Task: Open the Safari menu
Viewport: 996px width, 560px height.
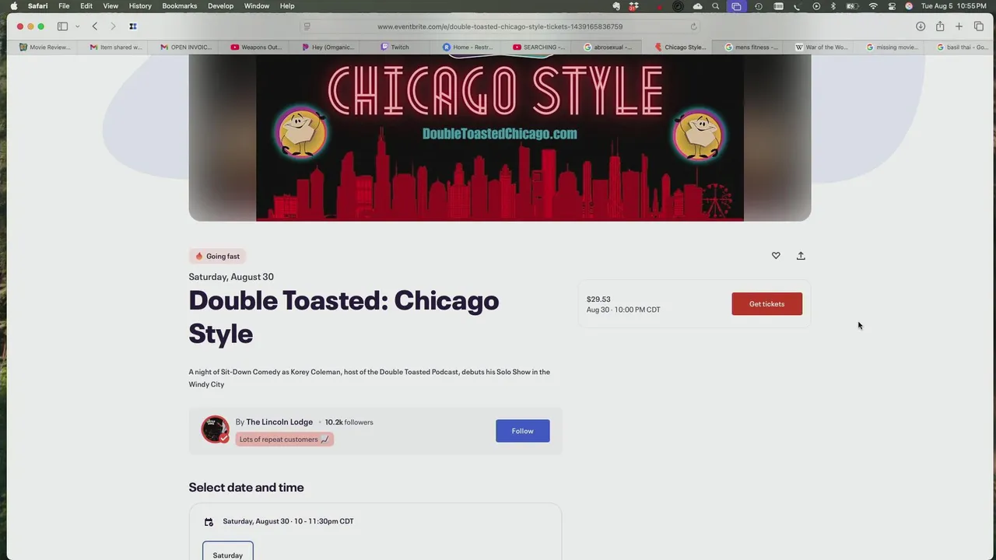Action: pyautogui.click(x=37, y=6)
